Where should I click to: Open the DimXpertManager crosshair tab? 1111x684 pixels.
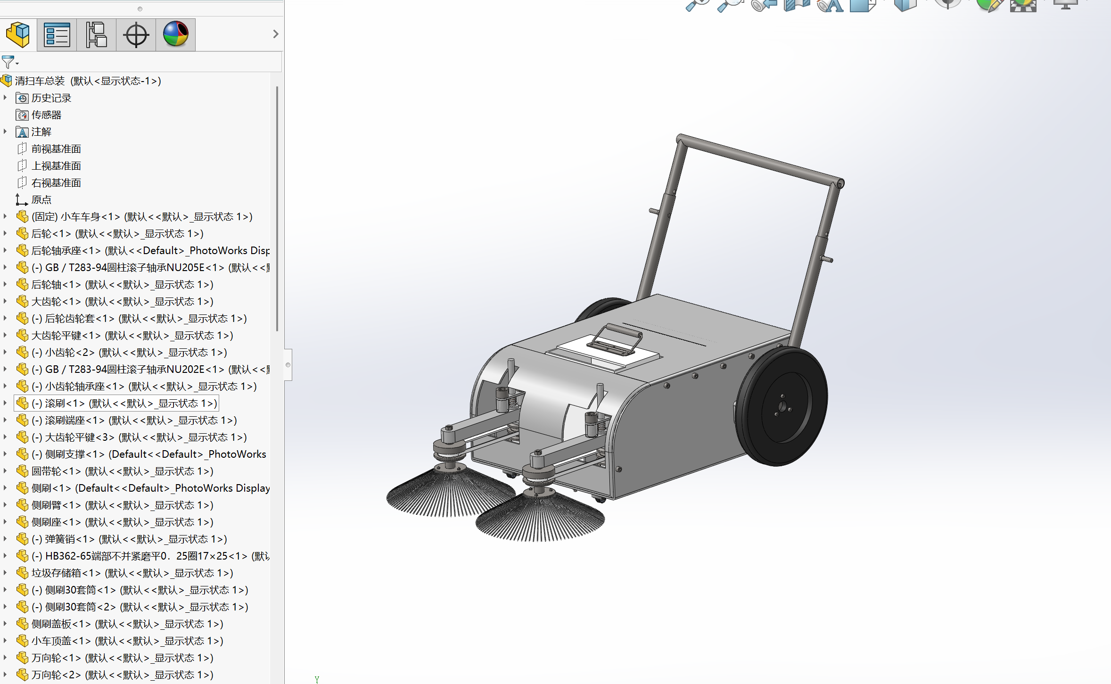(136, 34)
